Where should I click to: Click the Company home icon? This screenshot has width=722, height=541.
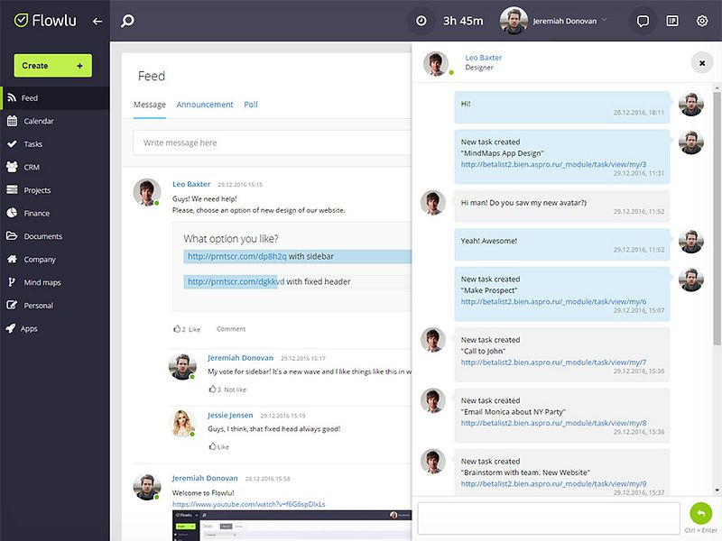coord(12,259)
